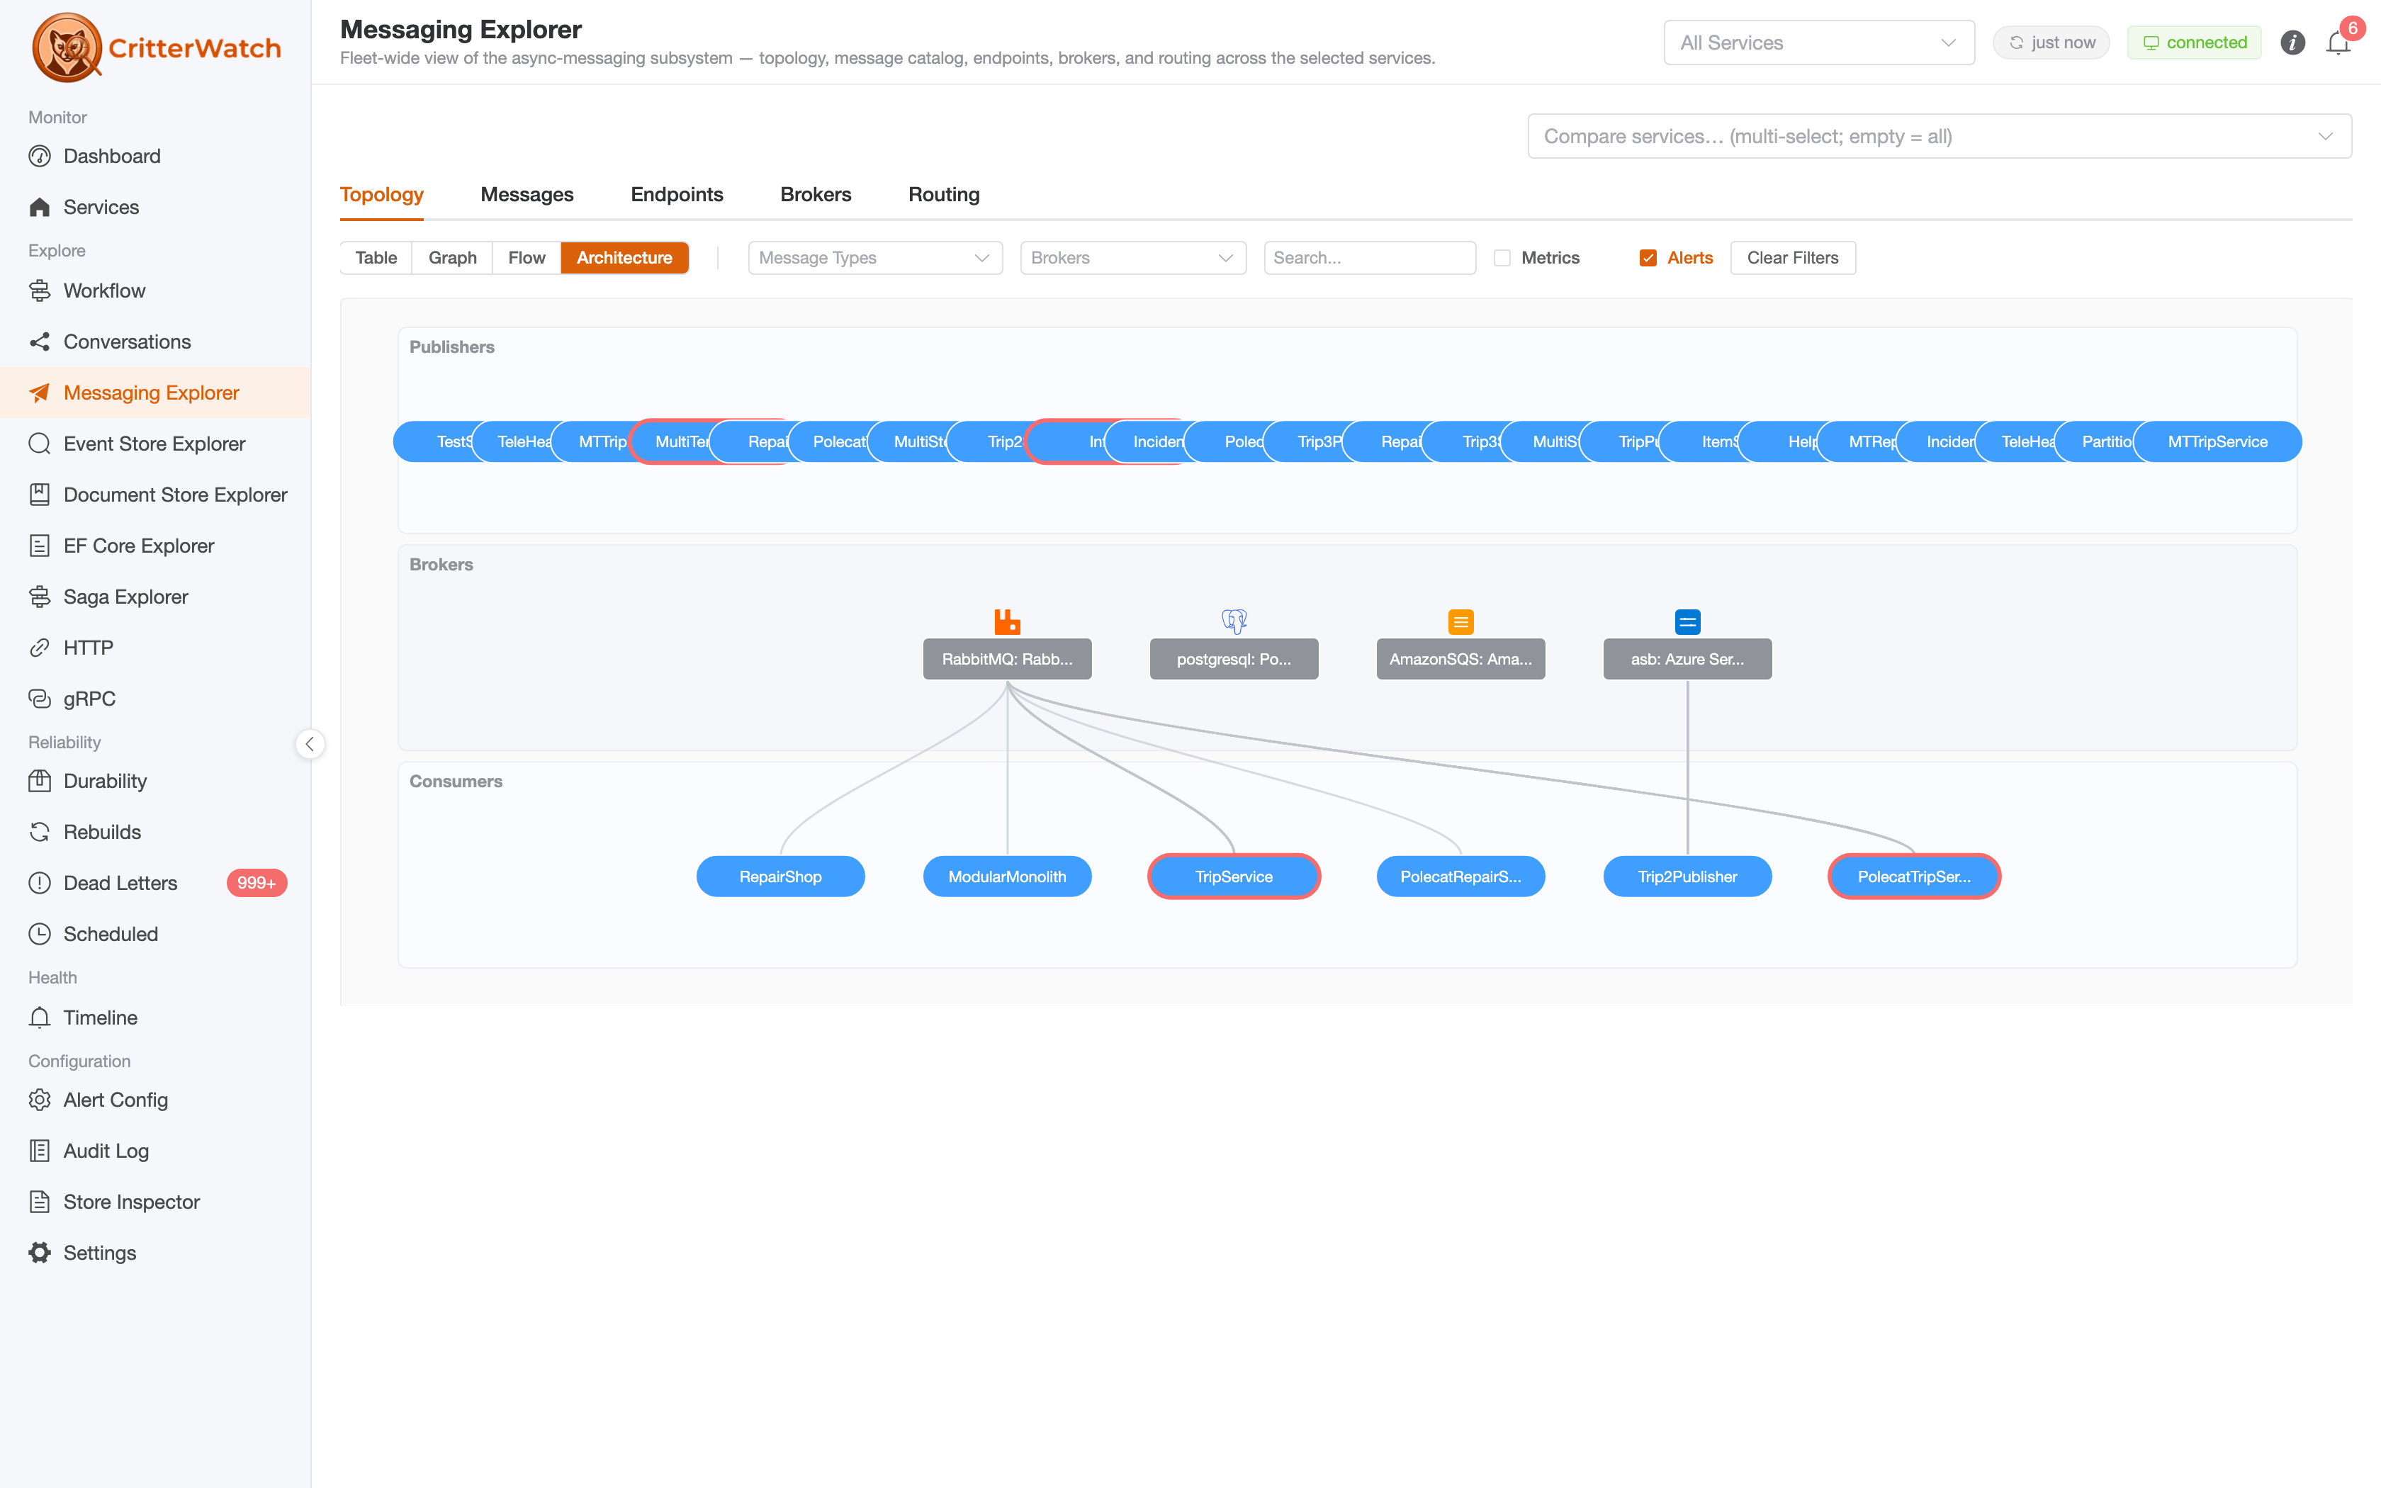This screenshot has height=1488, width=2381.
Task: Click the EF Core Explorer icon
Action: (40, 546)
